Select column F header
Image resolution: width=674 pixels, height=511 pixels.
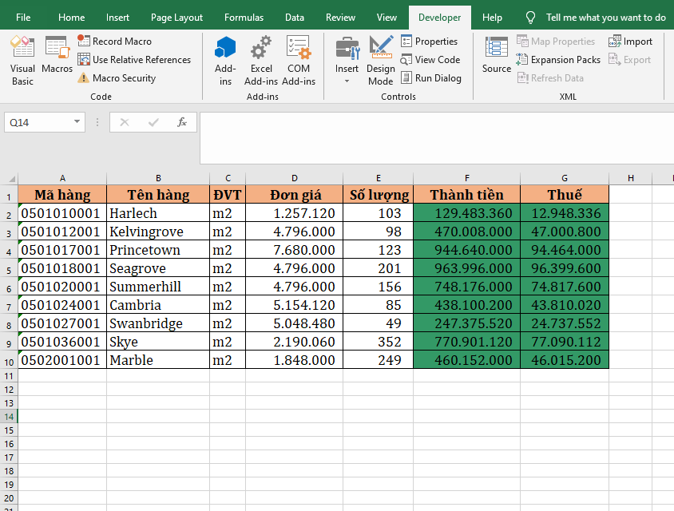pos(466,178)
